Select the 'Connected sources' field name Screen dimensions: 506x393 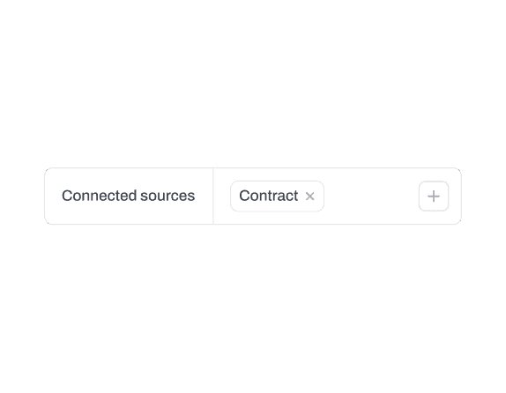[x=128, y=196]
